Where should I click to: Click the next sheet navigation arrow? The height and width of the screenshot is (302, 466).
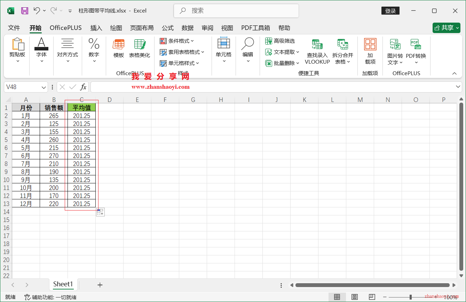[x=27, y=285]
